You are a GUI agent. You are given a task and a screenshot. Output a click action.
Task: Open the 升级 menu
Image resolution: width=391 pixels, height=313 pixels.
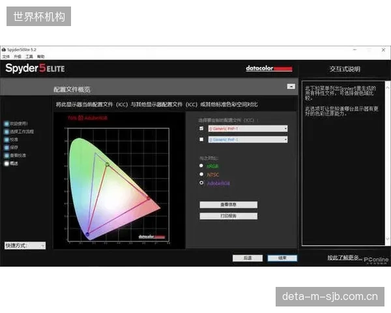click(x=18, y=57)
